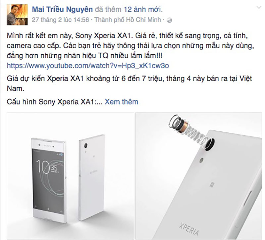This screenshot has width=265, height=240.
Task: Click the SONY logo on front phone
Action: pos(47,146)
